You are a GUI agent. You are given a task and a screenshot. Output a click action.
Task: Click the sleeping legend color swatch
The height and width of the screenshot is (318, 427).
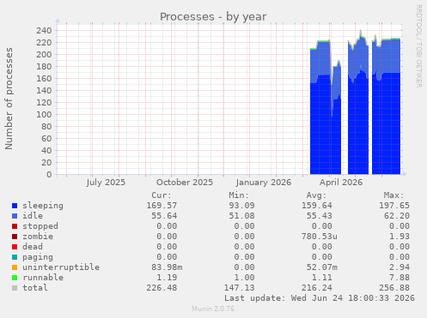coord(15,206)
